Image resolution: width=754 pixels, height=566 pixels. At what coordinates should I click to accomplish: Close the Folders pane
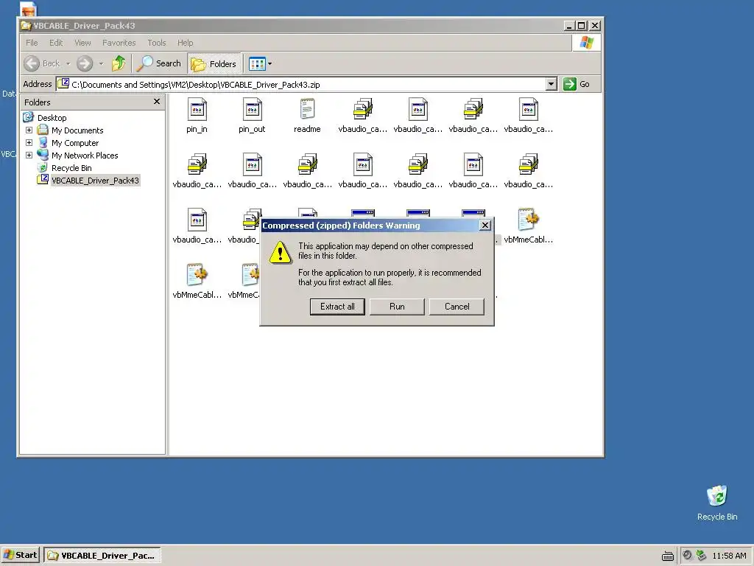pyautogui.click(x=156, y=102)
